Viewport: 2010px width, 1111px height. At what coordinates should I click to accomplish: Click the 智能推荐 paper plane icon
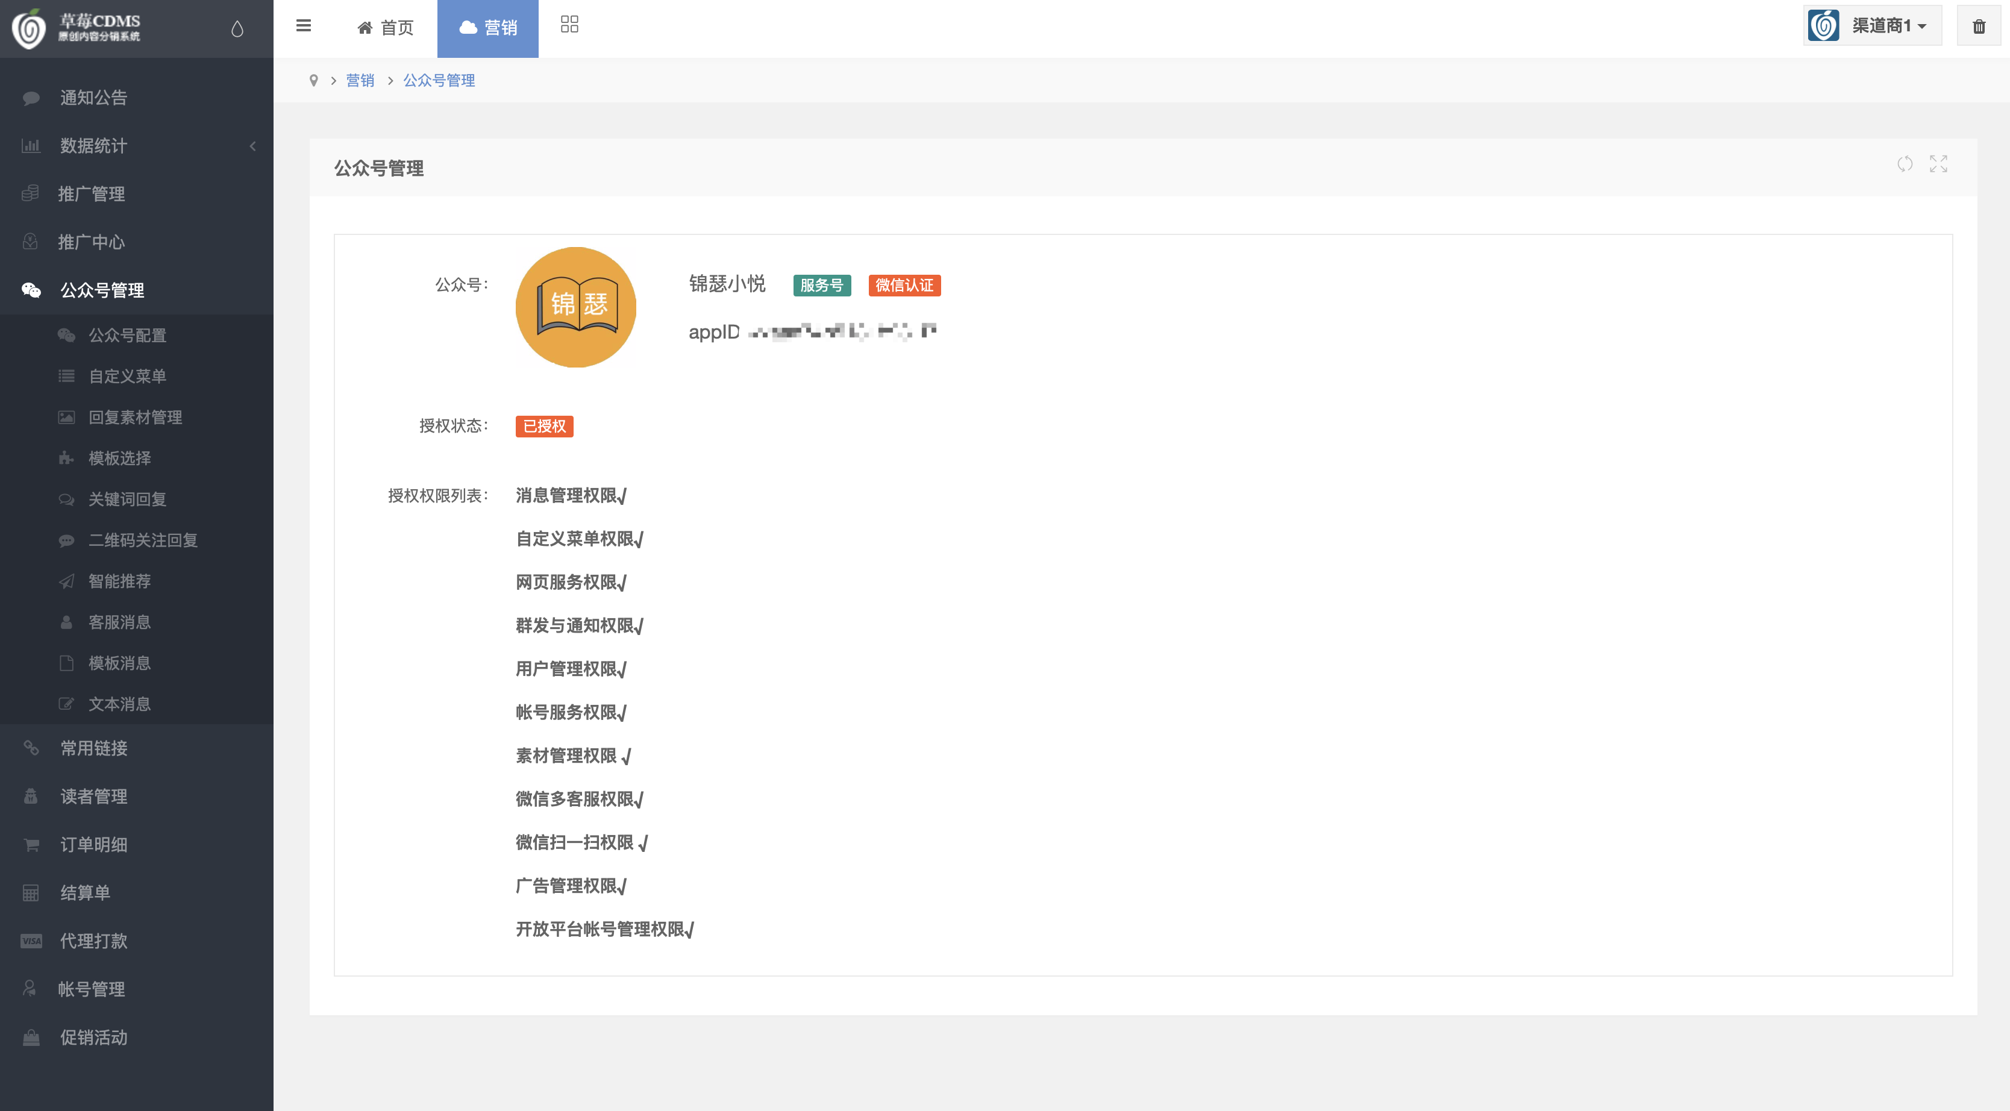tap(66, 581)
